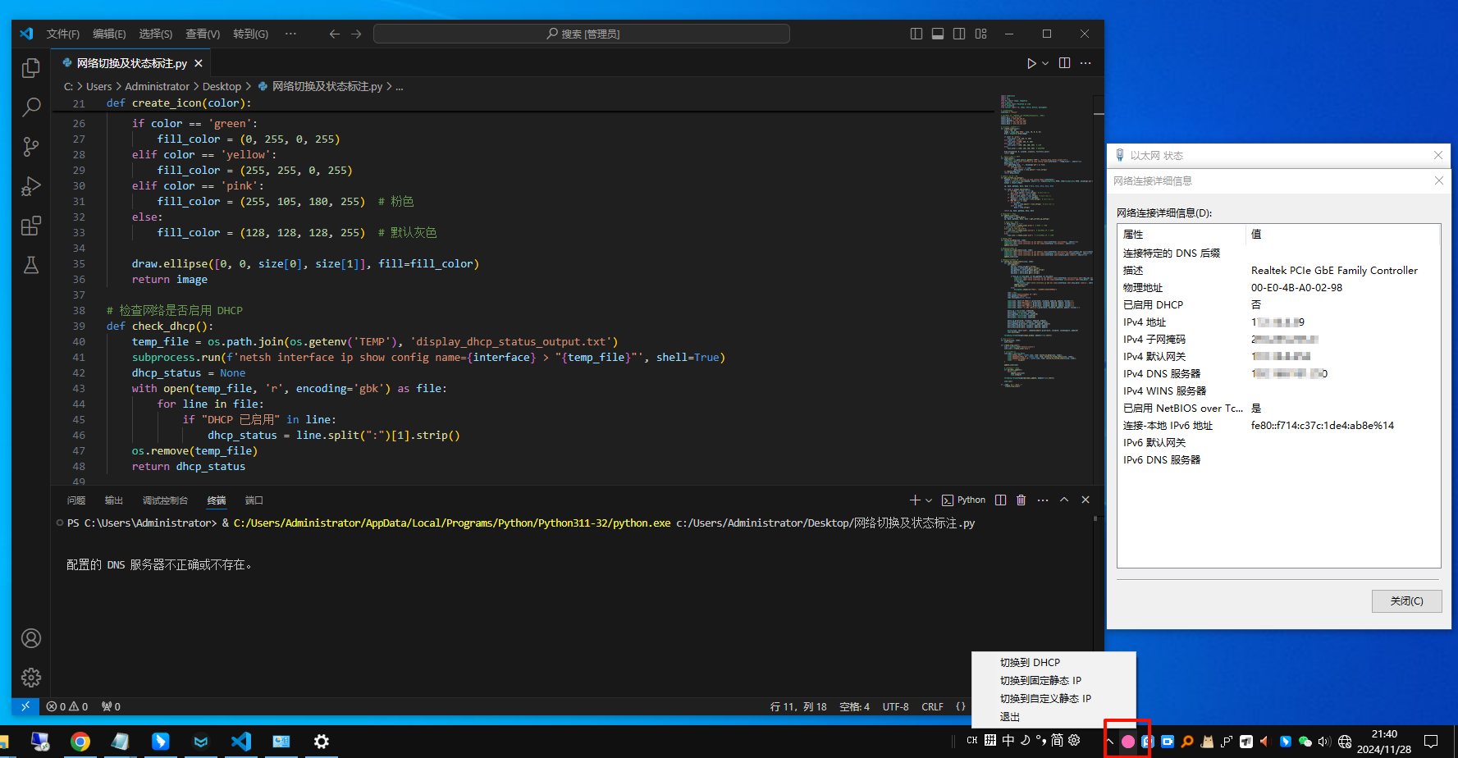This screenshot has height=758, width=1458.
Task: Close the 网络切换及状态标注.py editor tab
Action: (199, 63)
